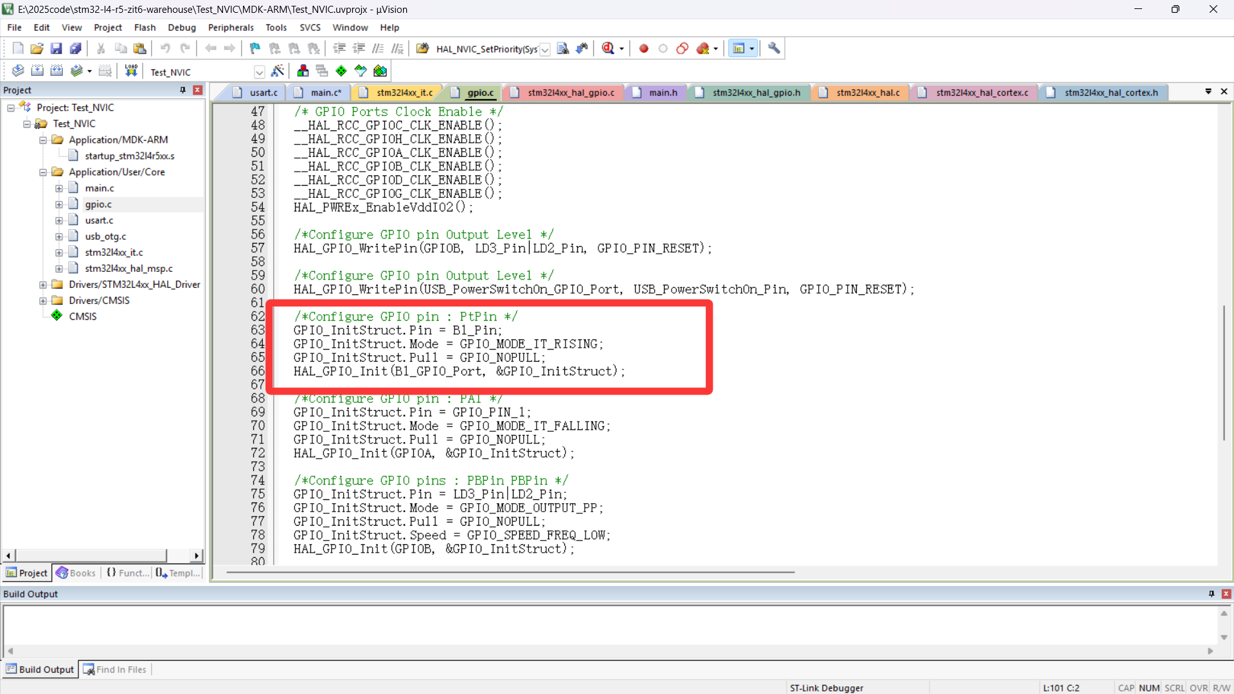Open the Test_NVIC target dropdown

pyautogui.click(x=259, y=72)
